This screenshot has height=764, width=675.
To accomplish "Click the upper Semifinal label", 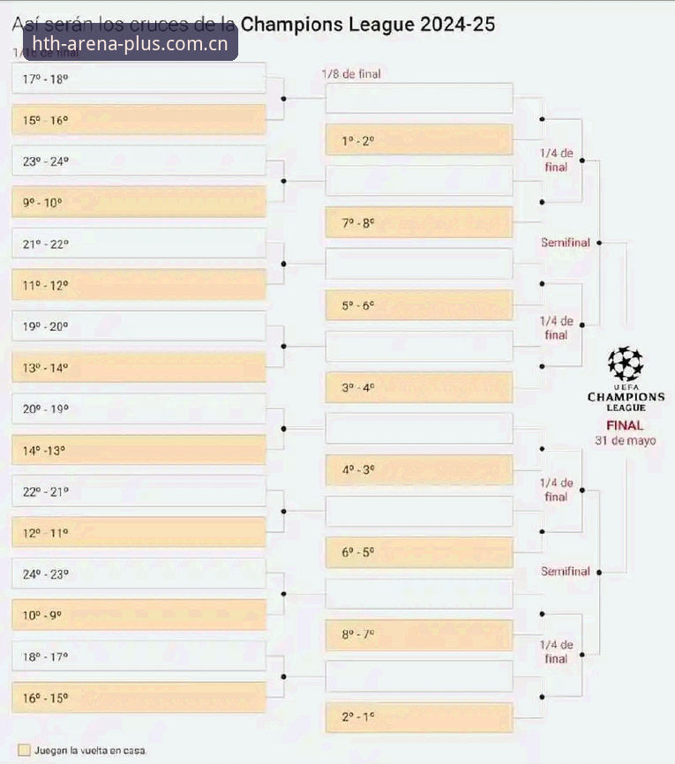I will click(566, 242).
